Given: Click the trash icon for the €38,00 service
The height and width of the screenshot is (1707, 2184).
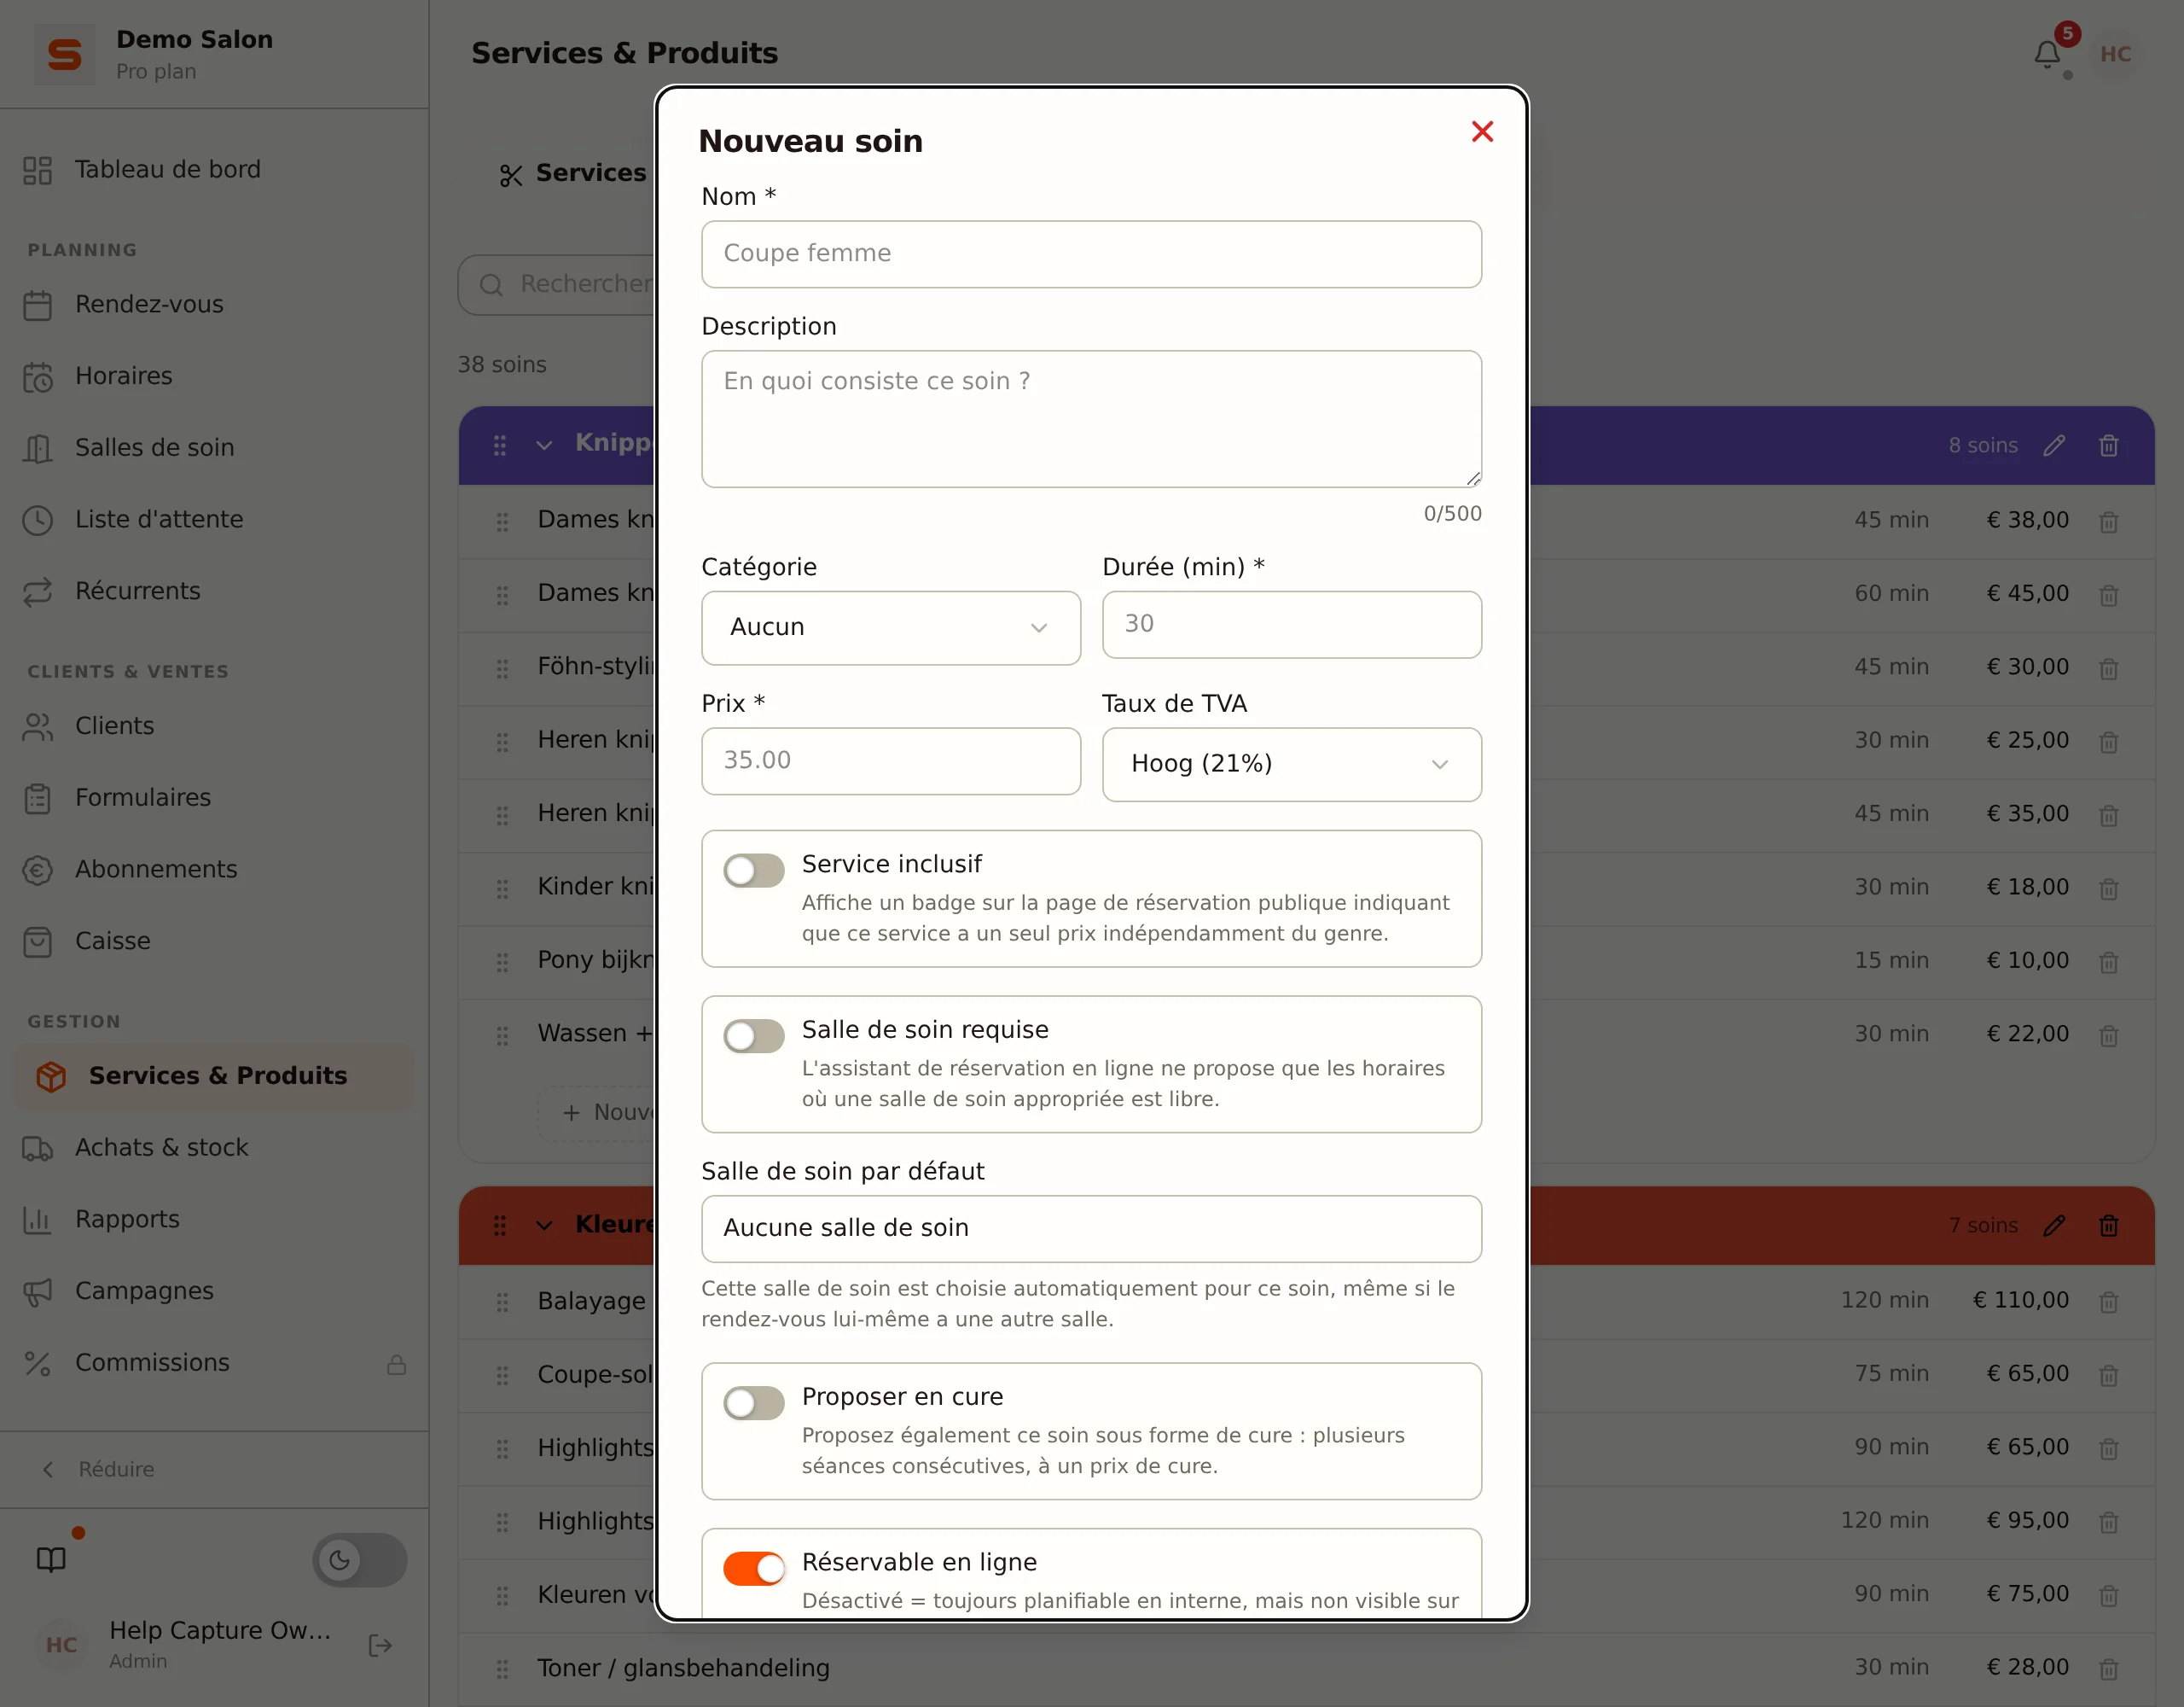Looking at the screenshot, I should 2108,521.
